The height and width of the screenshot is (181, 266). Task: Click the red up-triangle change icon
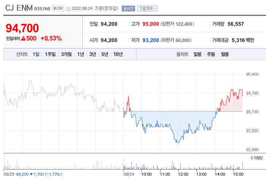point(23,39)
